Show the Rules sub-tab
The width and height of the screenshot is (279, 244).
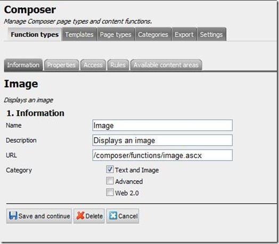pyautogui.click(x=118, y=65)
